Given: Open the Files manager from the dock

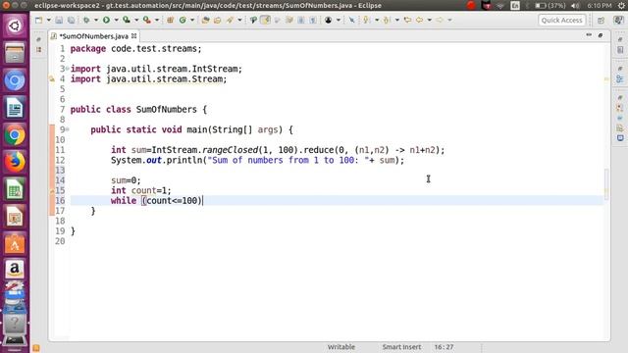Looking at the screenshot, I should pyautogui.click(x=15, y=53).
